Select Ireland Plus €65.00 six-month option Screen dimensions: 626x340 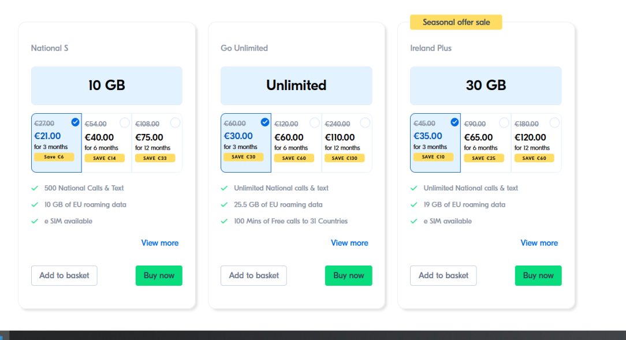[486, 142]
